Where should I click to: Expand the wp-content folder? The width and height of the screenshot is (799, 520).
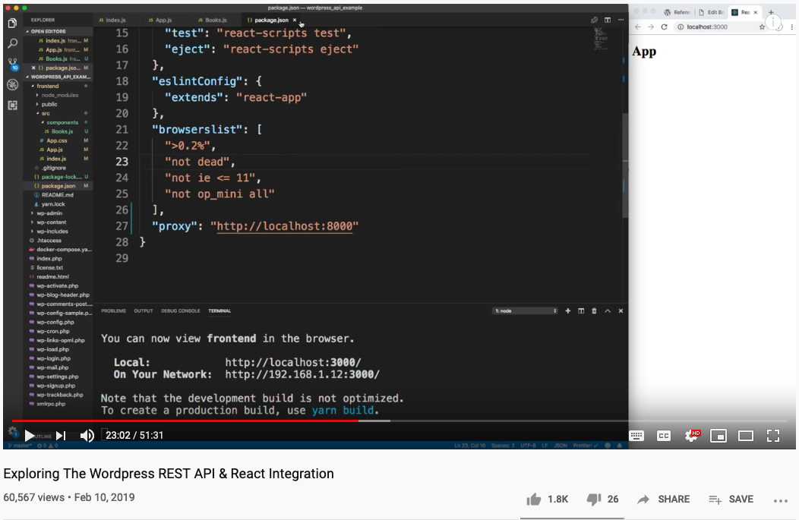pyautogui.click(x=51, y=222)
